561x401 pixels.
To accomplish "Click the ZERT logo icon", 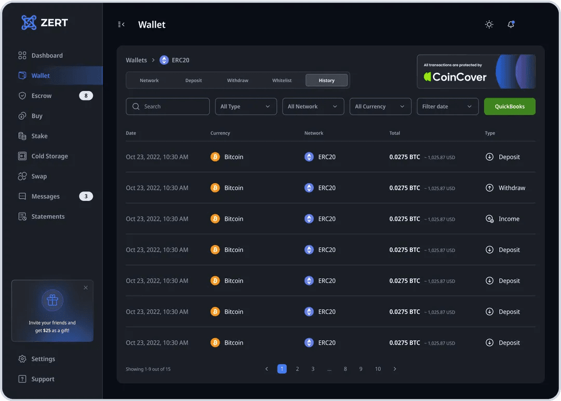I will tap(29, 22).
